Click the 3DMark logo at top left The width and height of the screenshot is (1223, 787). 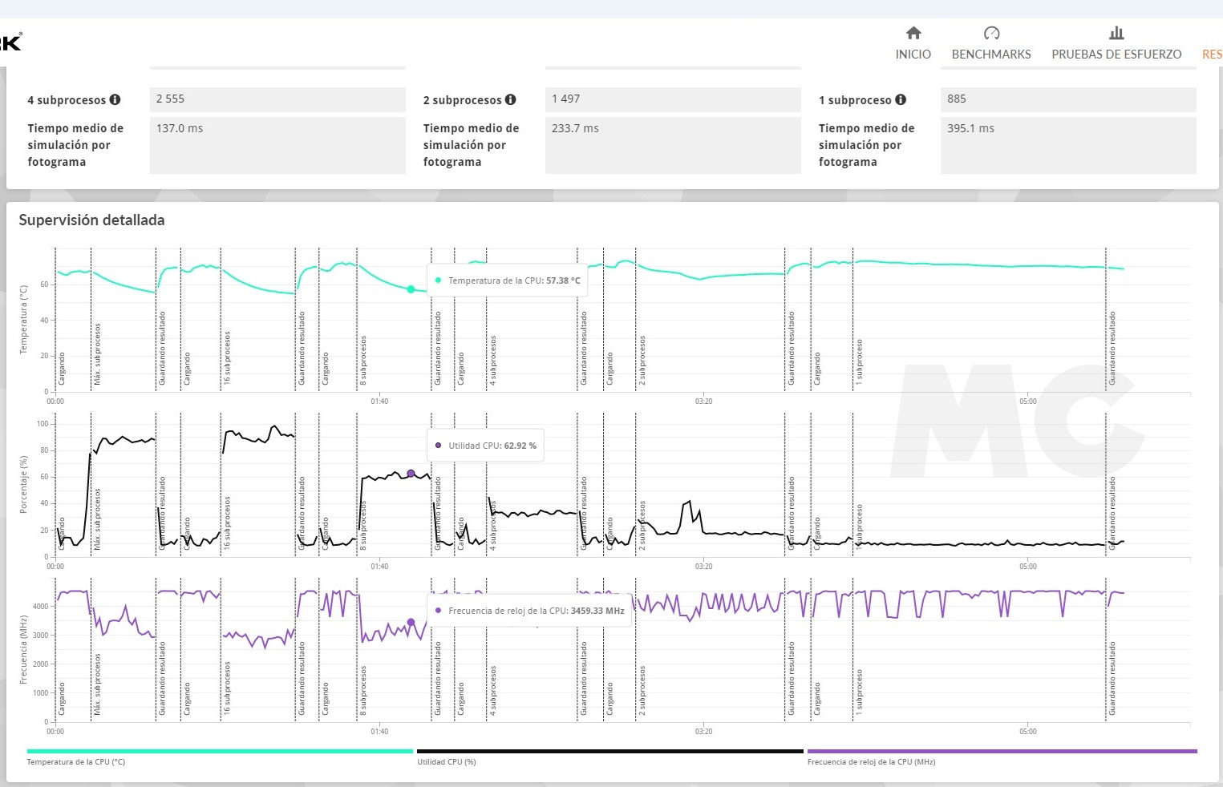click(10, 42)
